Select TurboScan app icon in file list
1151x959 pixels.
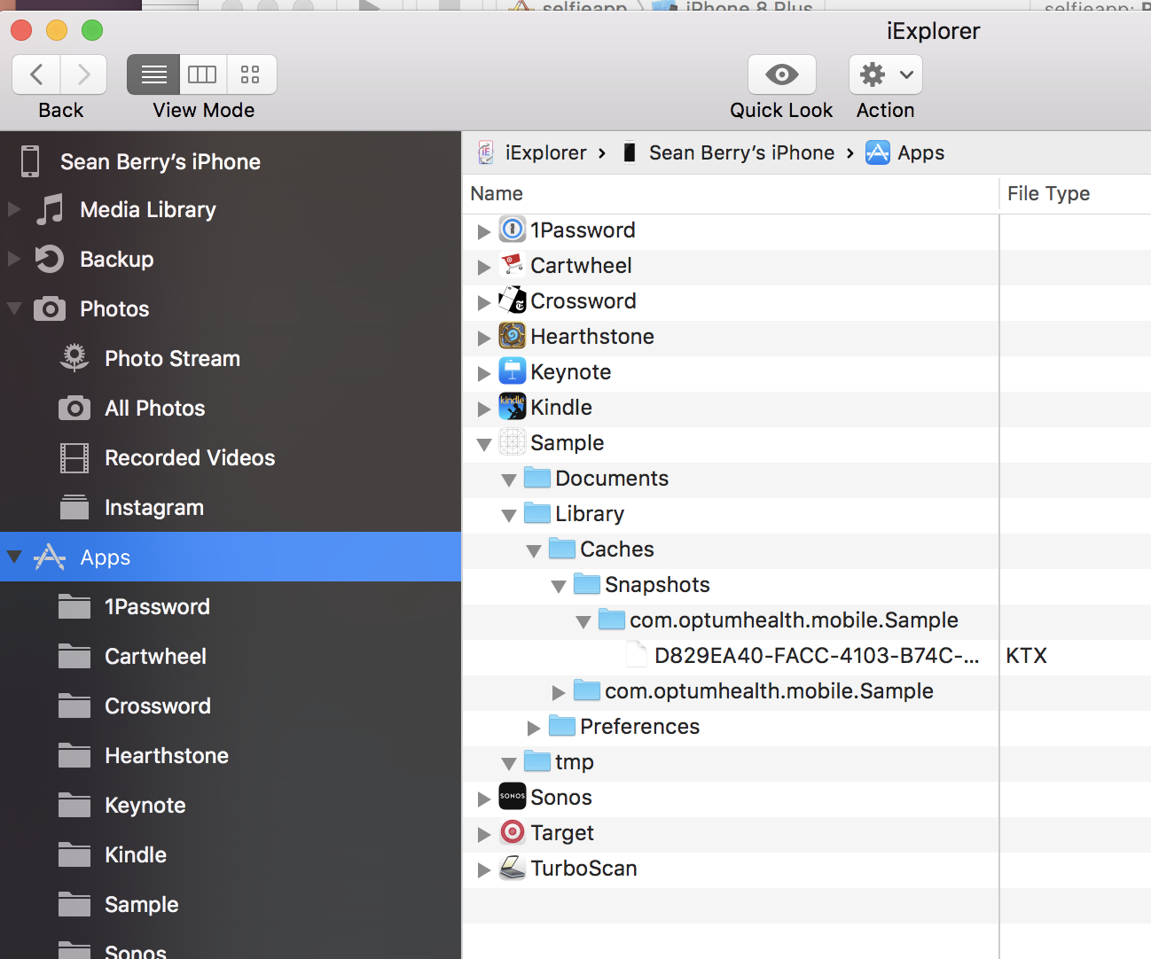coord(513,868)
